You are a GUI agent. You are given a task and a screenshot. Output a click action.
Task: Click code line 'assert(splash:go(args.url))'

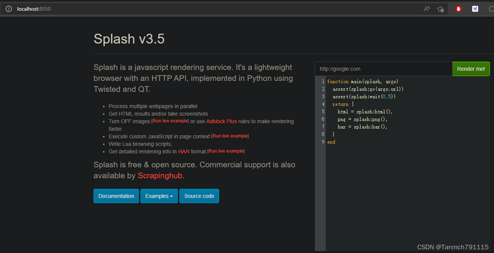pos(368,89)
